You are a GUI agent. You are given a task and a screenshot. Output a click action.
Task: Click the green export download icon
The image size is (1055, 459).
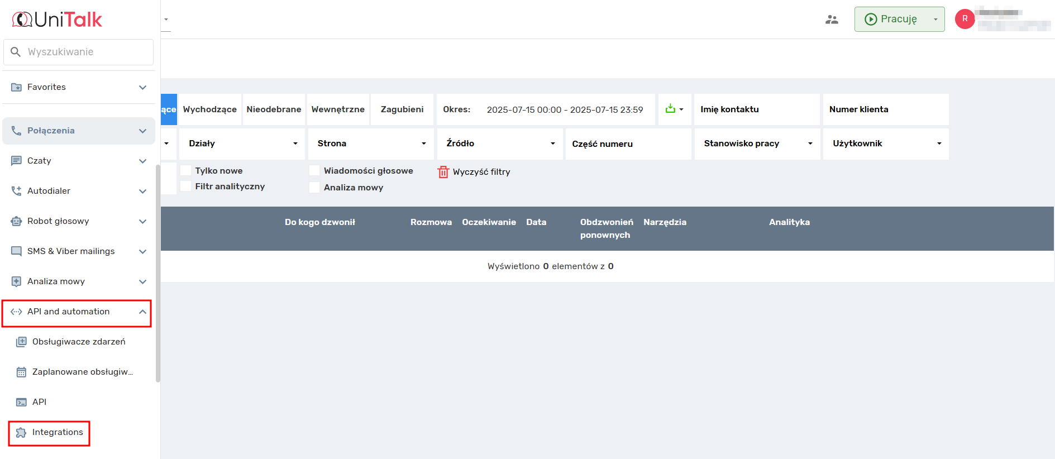click(670, 109)
